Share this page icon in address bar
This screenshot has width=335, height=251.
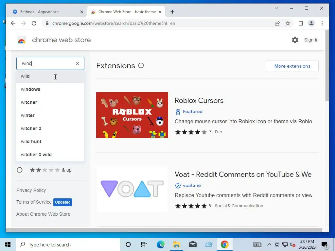click(277, 23)
